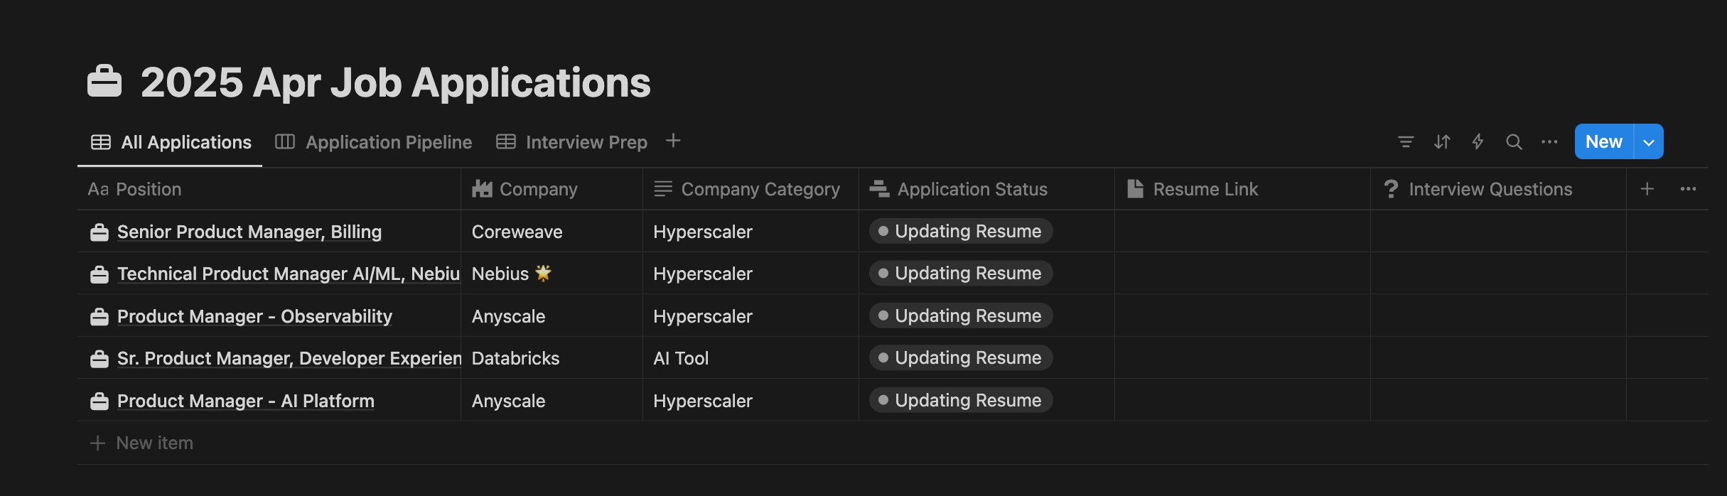Click the 2025 Apr Job Applications title
The image size is (1727, 496).
pyautogui.click(x=395, y=82)
